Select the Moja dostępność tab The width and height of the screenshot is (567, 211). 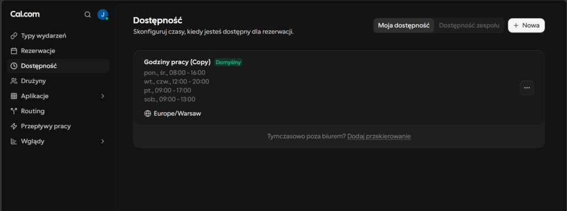pyautogui.click(x=404, y=25)
